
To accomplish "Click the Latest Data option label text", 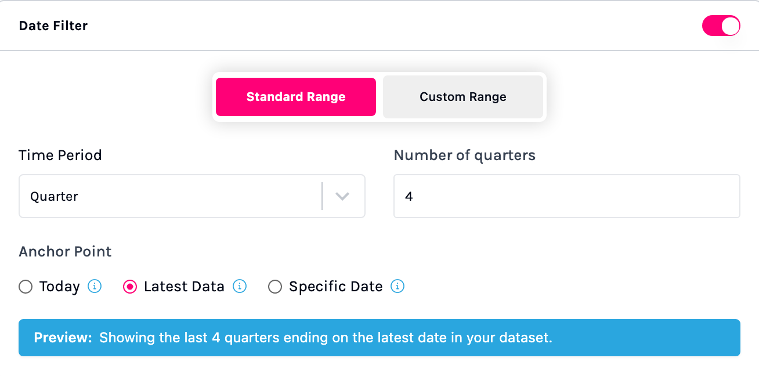I will click(184, 287).
